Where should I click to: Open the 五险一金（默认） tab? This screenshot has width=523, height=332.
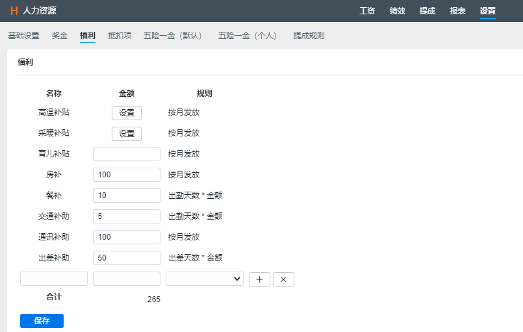[173, 36]
